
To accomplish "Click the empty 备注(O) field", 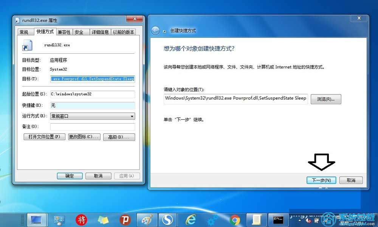I will (x=93, y=127).
